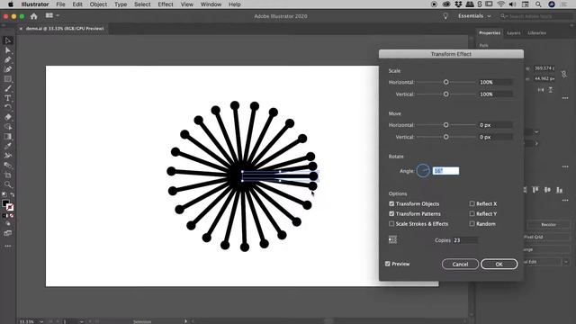Enable the Reflect Y checkbox
The height and width of the screenshot is (324, 576).
pyautogui.click(x=472, y=213)
